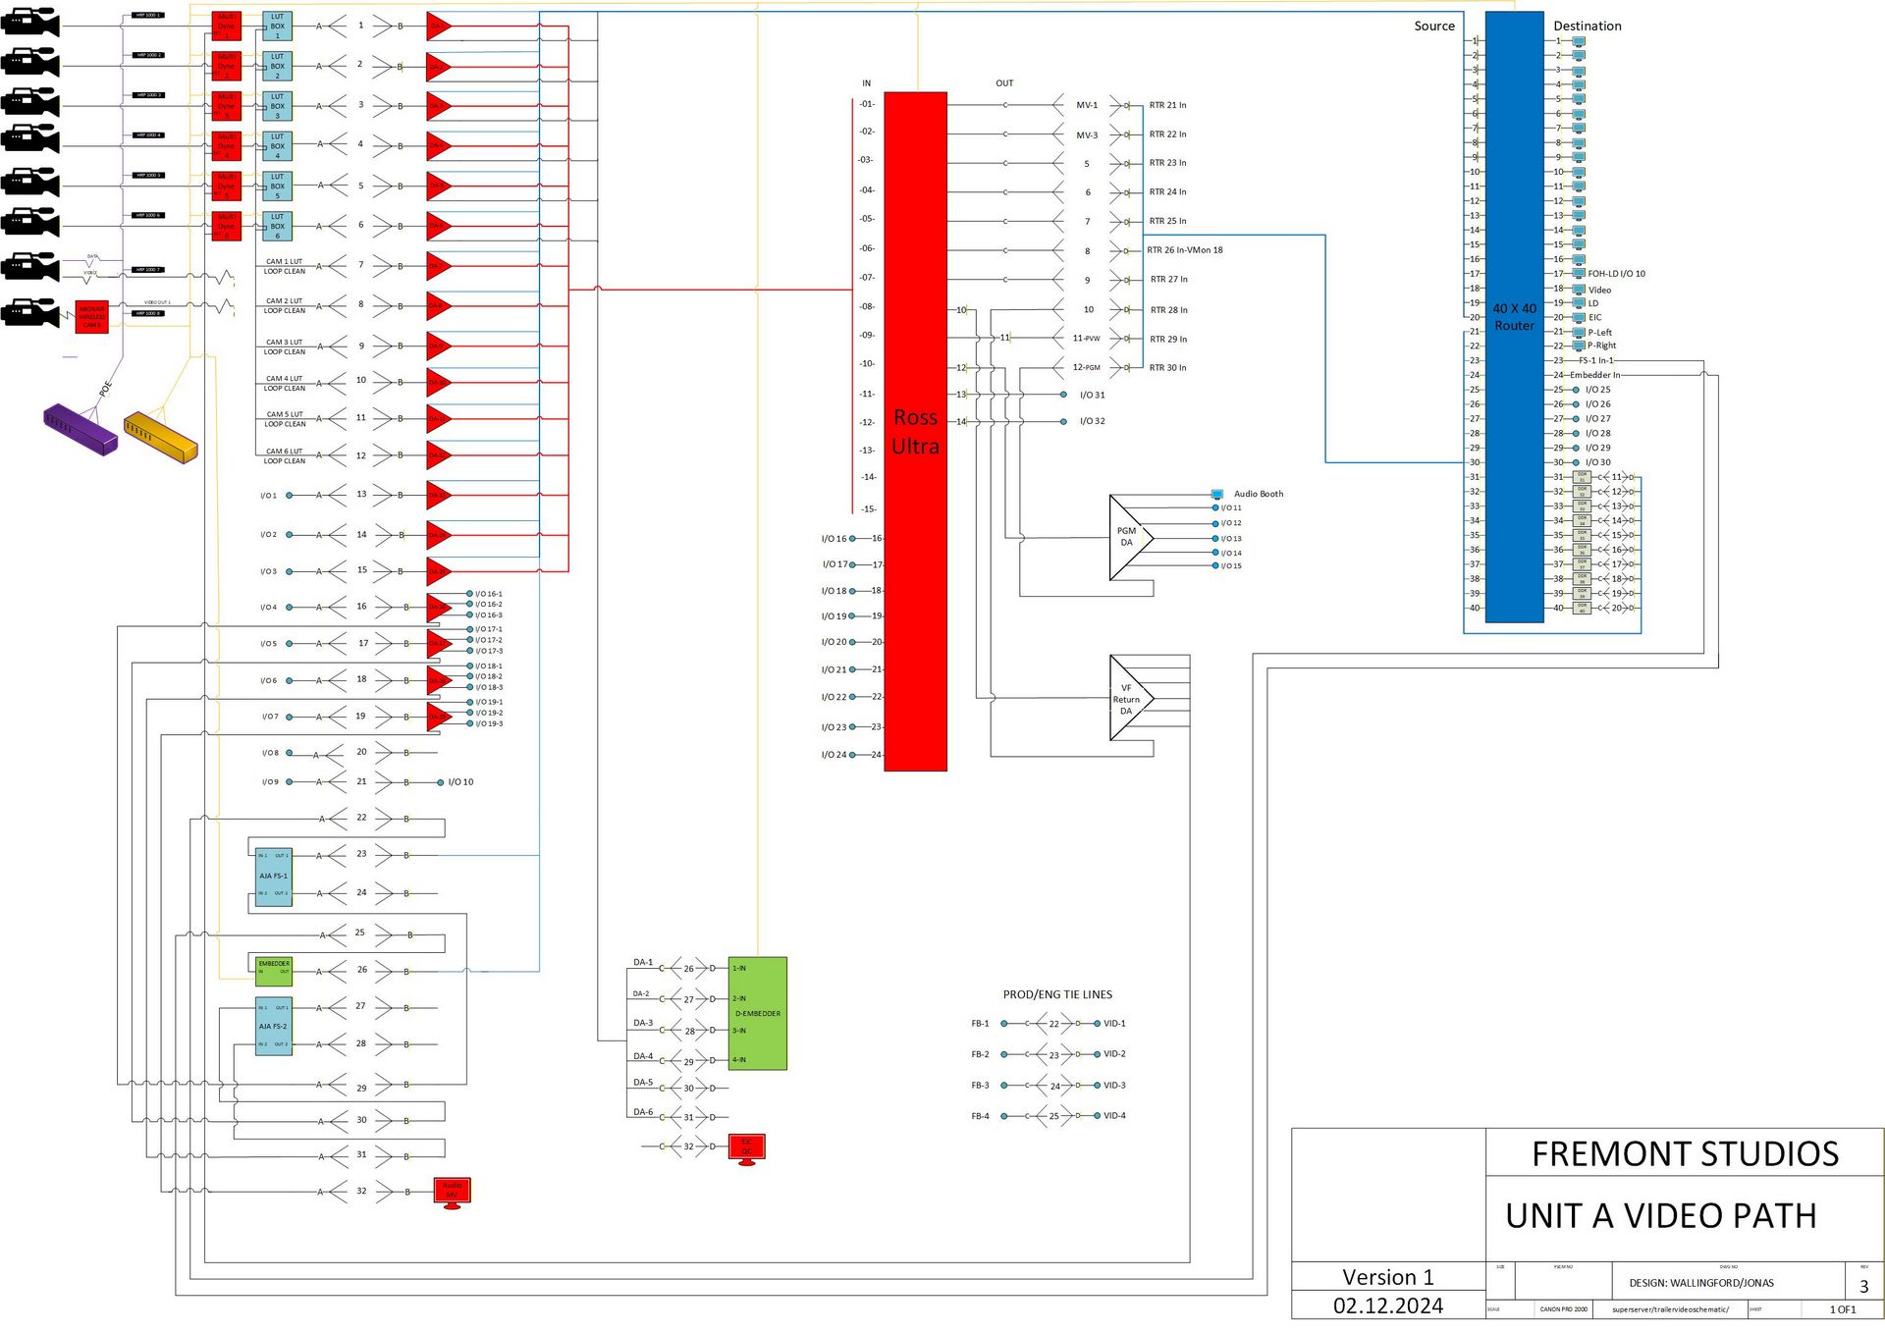Select the PGM DA amplifier triangle
Image resolution: width=1885 pixels, height=1332 pixels.
pos(1127,537)
